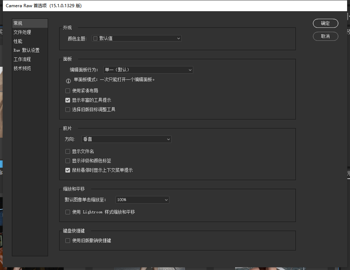Open the 方向 filmstrip dropdown
350x270 pixels.
(126, 139)
